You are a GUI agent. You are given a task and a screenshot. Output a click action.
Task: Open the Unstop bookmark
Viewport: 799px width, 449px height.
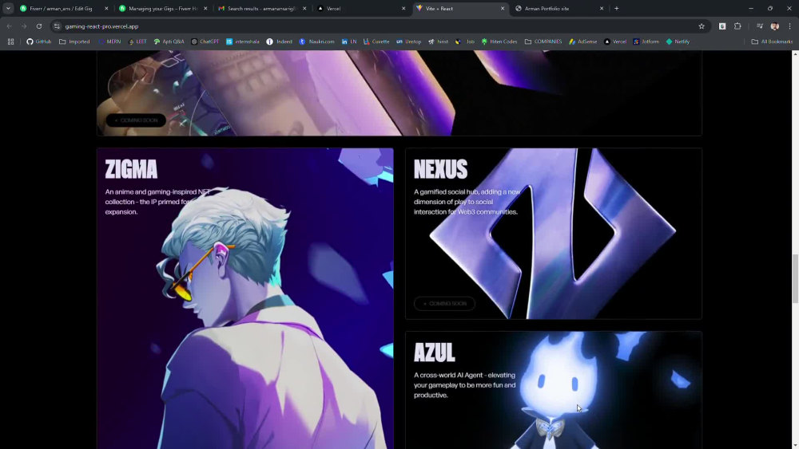click(x=408, y=41)
